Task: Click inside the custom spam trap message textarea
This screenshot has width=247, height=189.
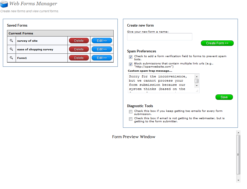Action: 162,83
